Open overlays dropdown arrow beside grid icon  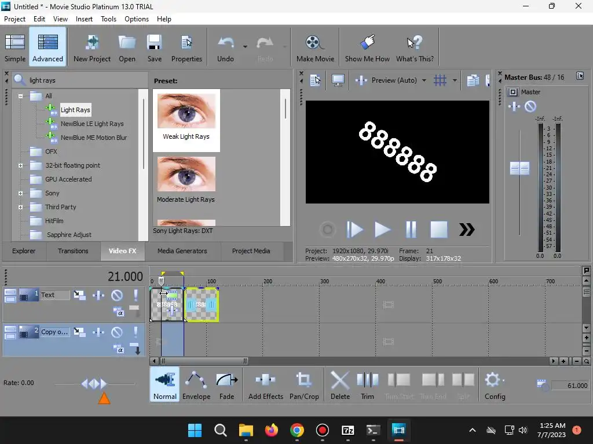tap(455, 80)
